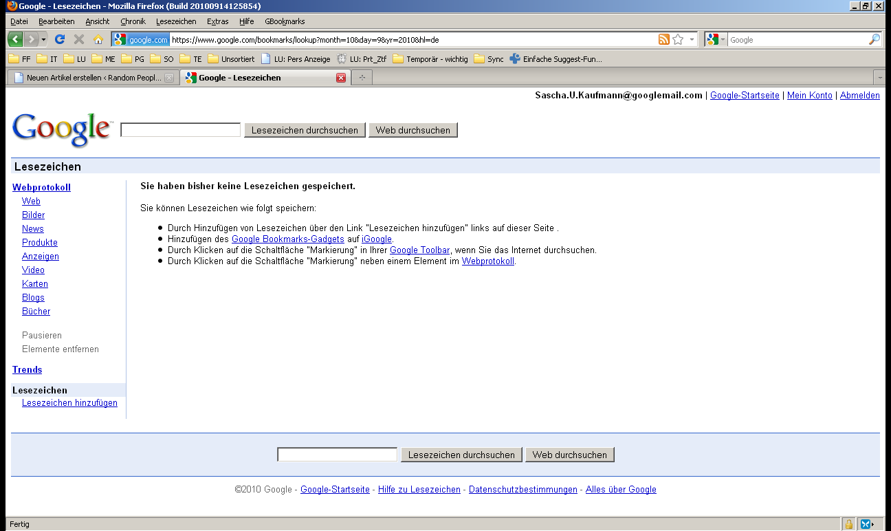Viewport: 891px width, 531px height.
Task: Go to the Home page icon
Action: (98, 39)
